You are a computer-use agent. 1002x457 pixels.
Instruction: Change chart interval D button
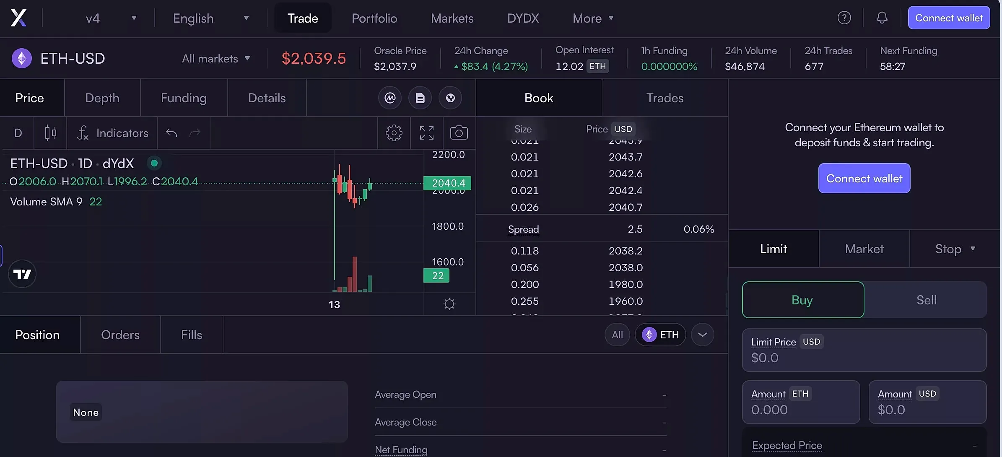pos(18,133)
